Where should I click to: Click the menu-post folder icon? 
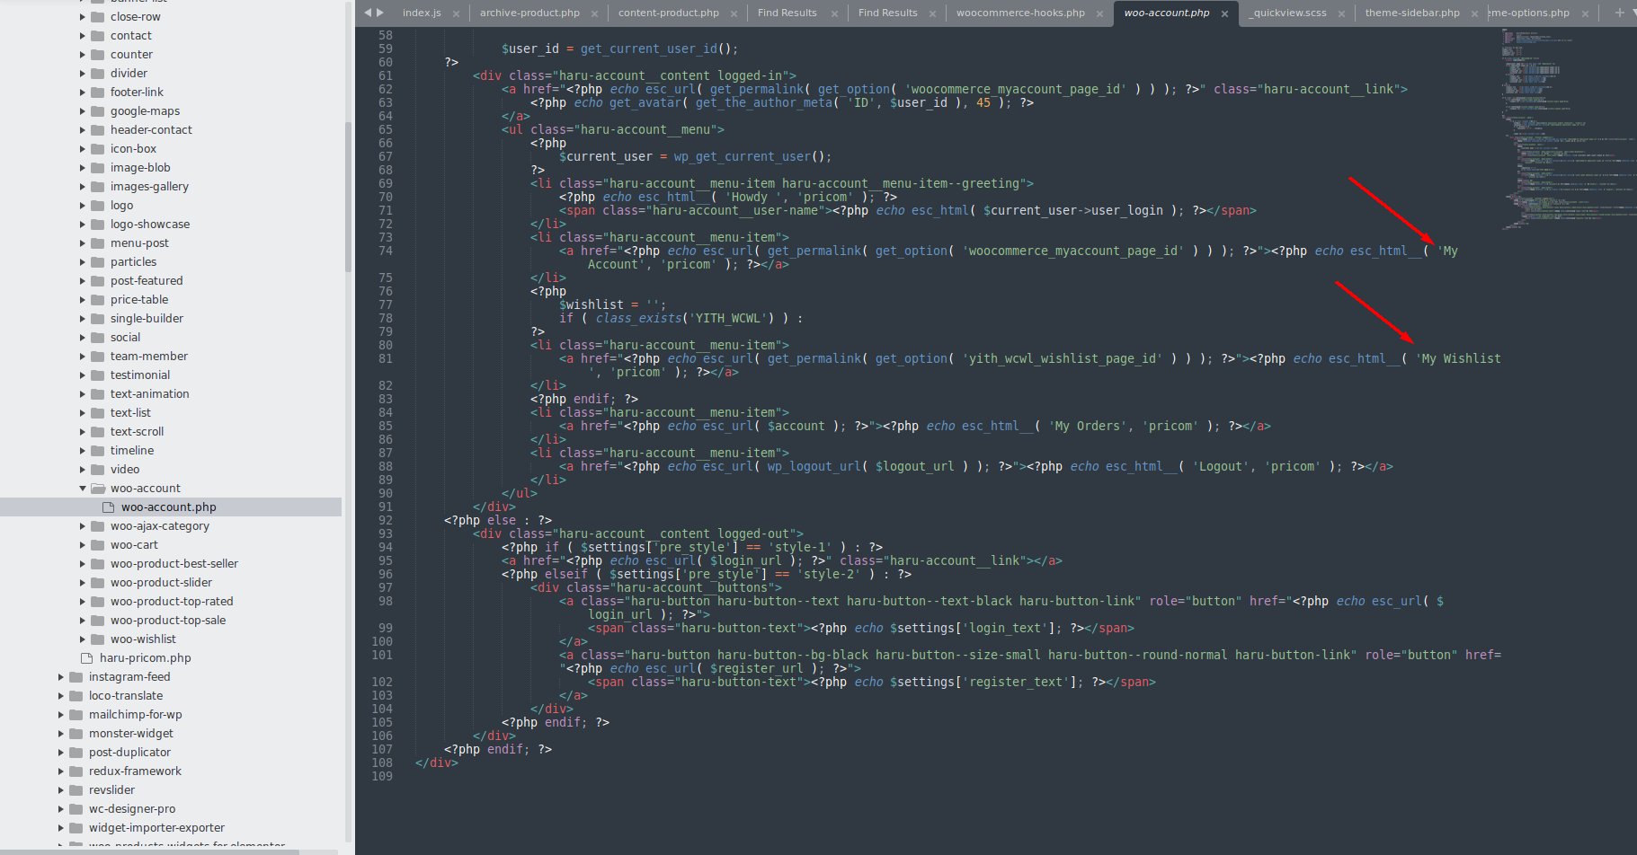click(98, 242)
